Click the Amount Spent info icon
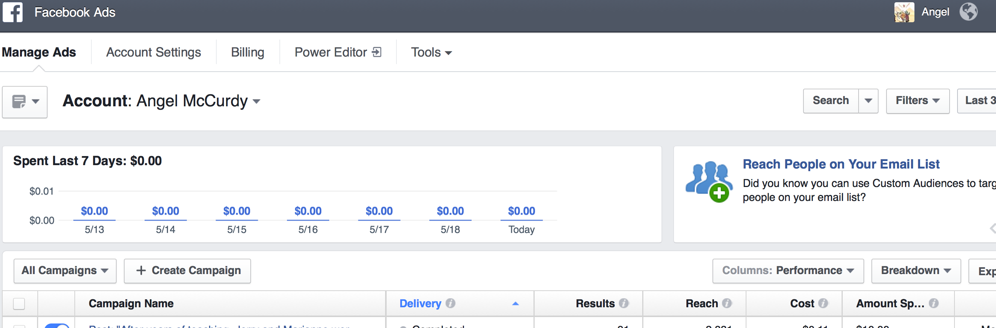Screen dimensions: 996x328 [933, 303]
